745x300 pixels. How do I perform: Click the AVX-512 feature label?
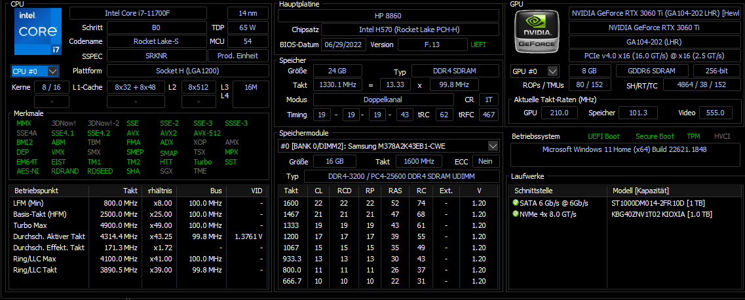tap(206, 133)
